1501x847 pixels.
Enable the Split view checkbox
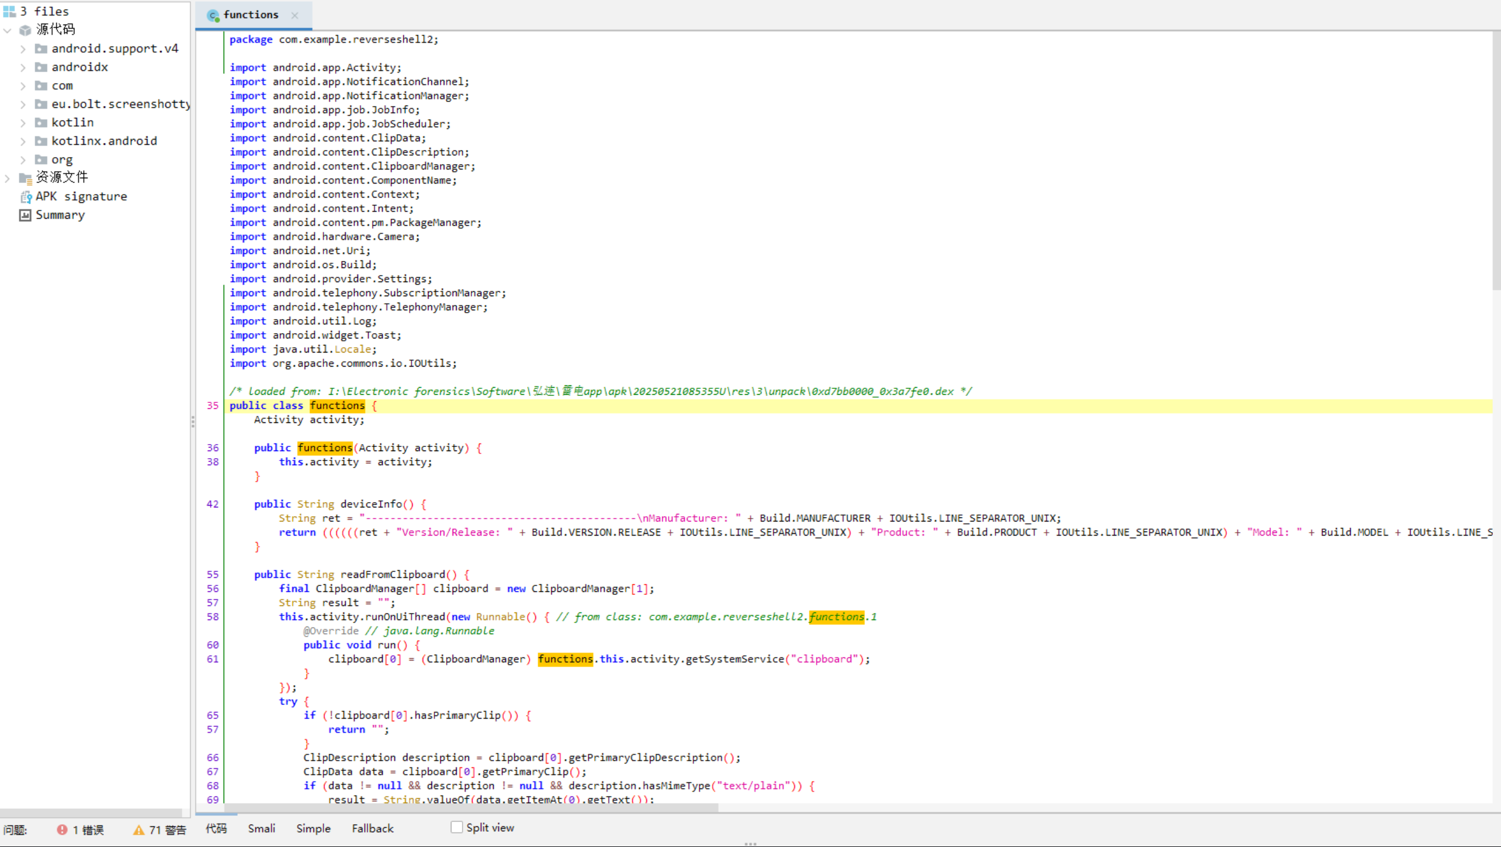pyautogui.click(x=457, y=827)
